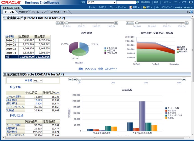
Task: Click the rewind button on 総生産数 pie slider
Action: pyautogui.click(x=62, y=23)
